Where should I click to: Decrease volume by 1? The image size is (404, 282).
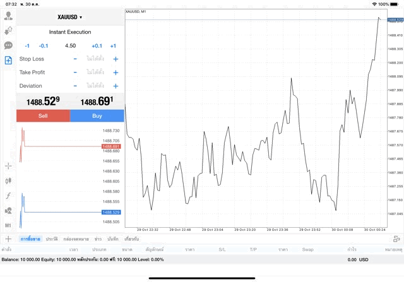click(27, 45)
